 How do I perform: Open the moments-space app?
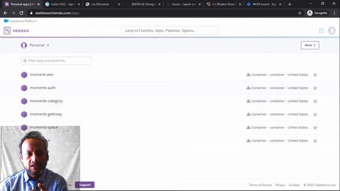tap(44, 127)
